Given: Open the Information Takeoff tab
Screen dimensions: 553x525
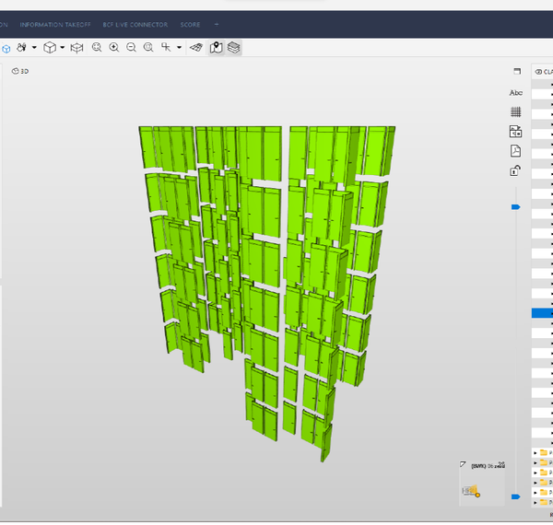Looking at the screenshot, I should click(x=56, y=24).
